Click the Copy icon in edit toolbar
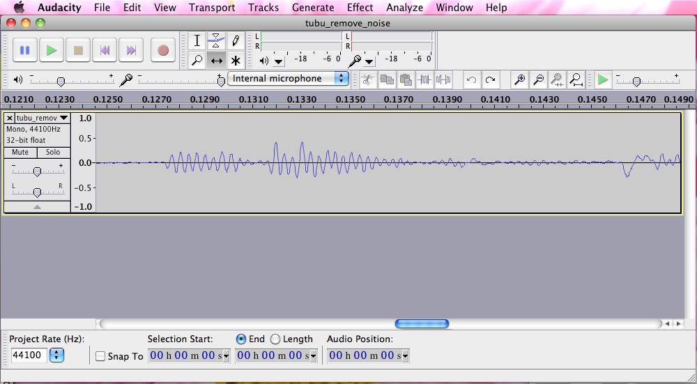This screenshot has width=697, height=384. 387,79
